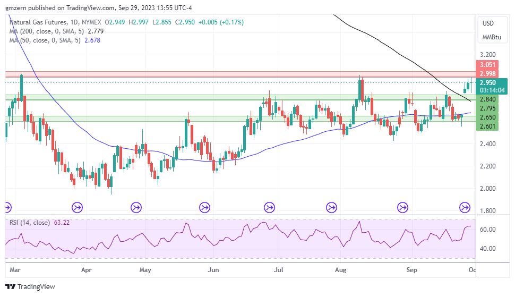Select the USD currency label
Viewport: 515px width, 296px height.
pyautogui.click(x=488, y=23)
